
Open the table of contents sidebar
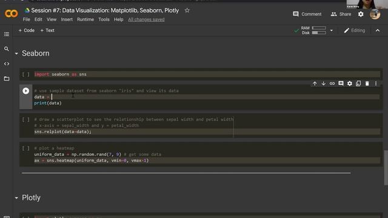(7, 34)
